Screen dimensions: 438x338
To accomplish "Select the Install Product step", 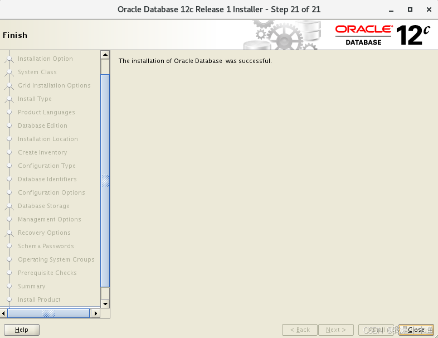I will [x=39, y=300].
